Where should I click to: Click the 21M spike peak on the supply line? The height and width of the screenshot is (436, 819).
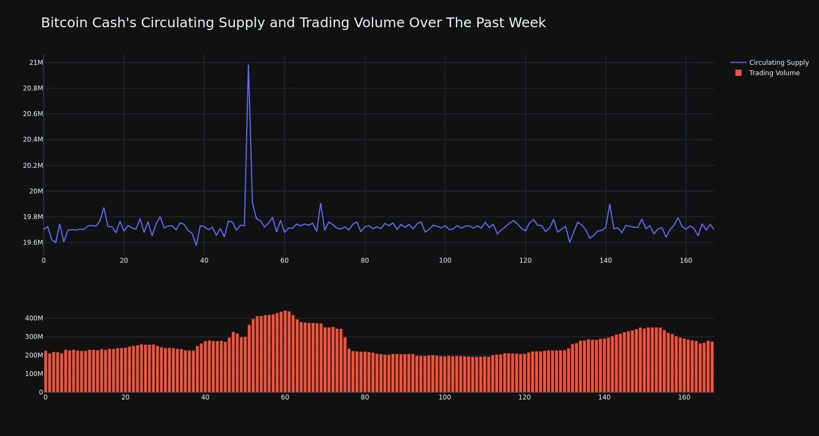(x=248, y=65)
